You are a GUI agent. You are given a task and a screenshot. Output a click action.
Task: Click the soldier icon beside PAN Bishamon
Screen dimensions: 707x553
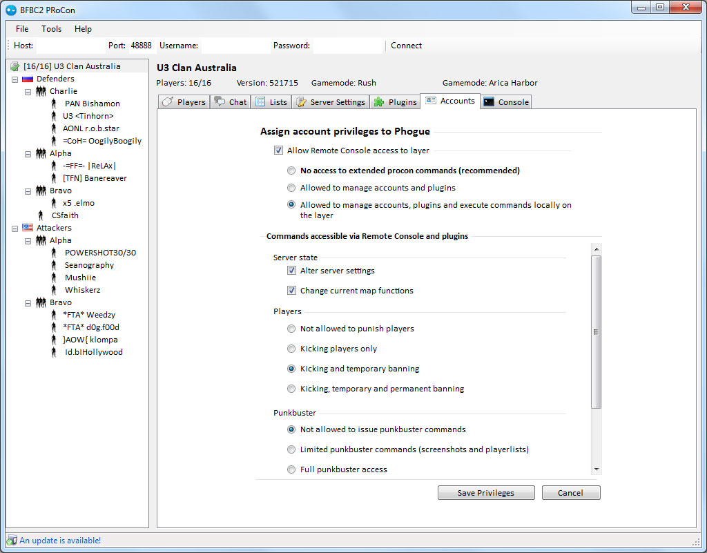[54, 104]
